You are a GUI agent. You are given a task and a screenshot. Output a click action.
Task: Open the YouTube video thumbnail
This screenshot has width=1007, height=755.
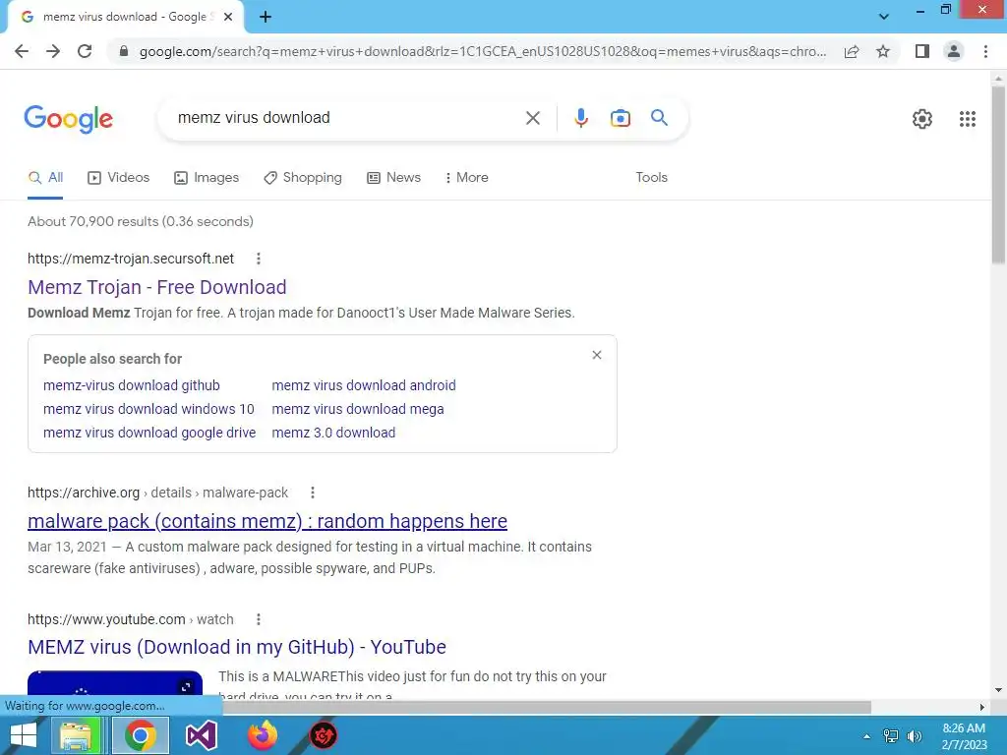[x=115, y=684]
